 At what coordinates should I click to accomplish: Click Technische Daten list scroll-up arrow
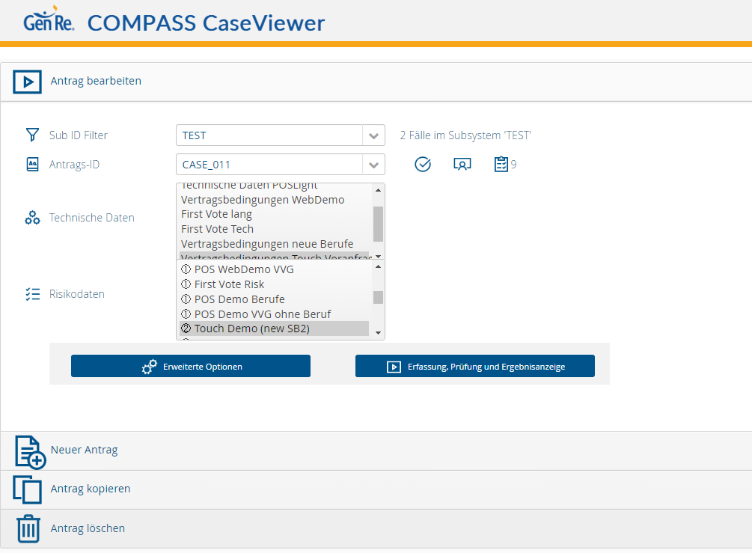tap(379, 190)
